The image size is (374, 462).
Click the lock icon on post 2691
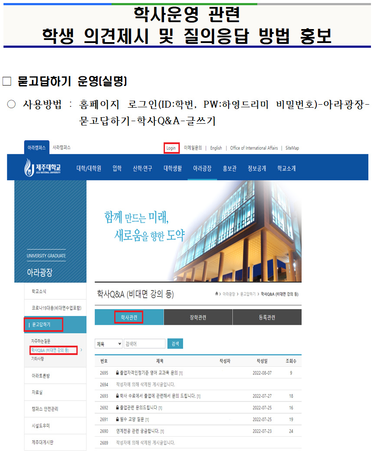point(116,419)
